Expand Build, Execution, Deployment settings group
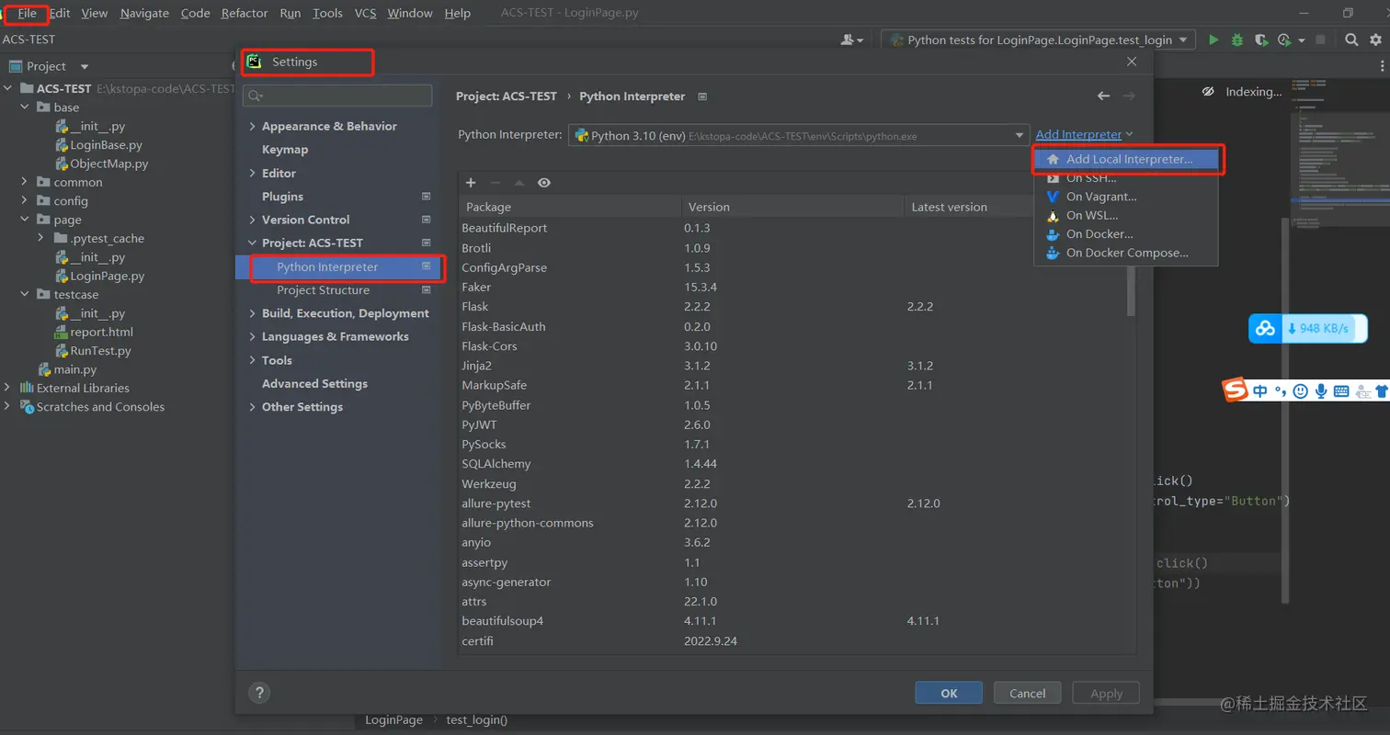 (x=253, y=314)
